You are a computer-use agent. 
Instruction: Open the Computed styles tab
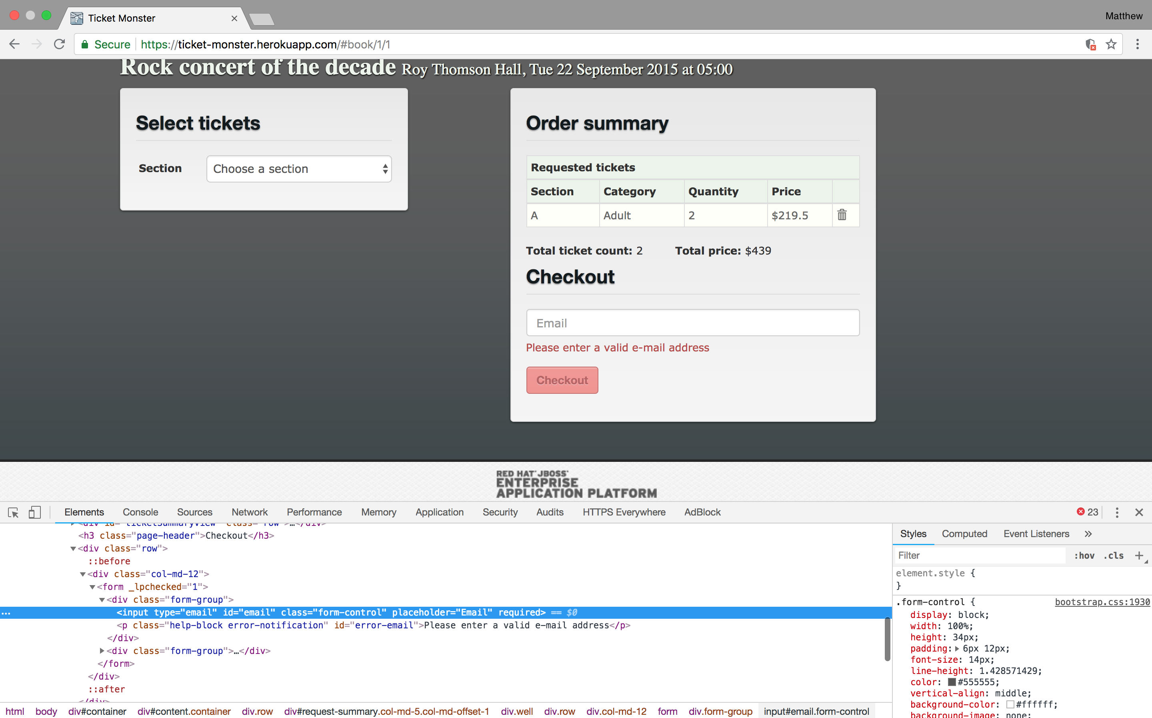tap(964, 534)
